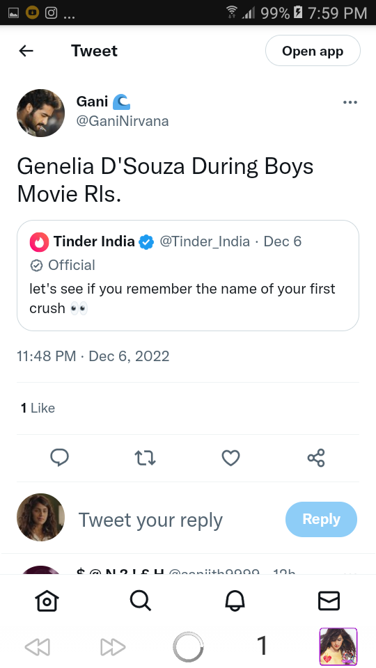Image resolution: width=376 pixels, height=668 pixels.
Task: Open Notifications bell icon
Action: tap(235, 601)
